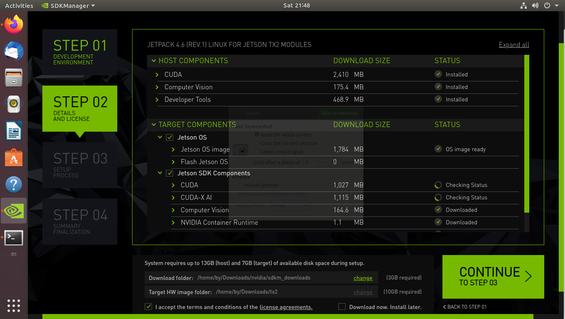Image resolution: width=565 pixels, height=319 pixels.
Task: Click the network status icon in top bar
Action: coord(523,5)
